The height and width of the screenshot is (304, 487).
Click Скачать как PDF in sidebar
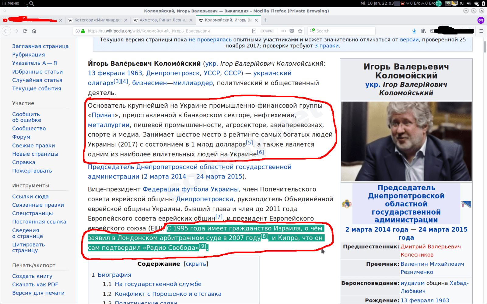(x=35, y=284)
